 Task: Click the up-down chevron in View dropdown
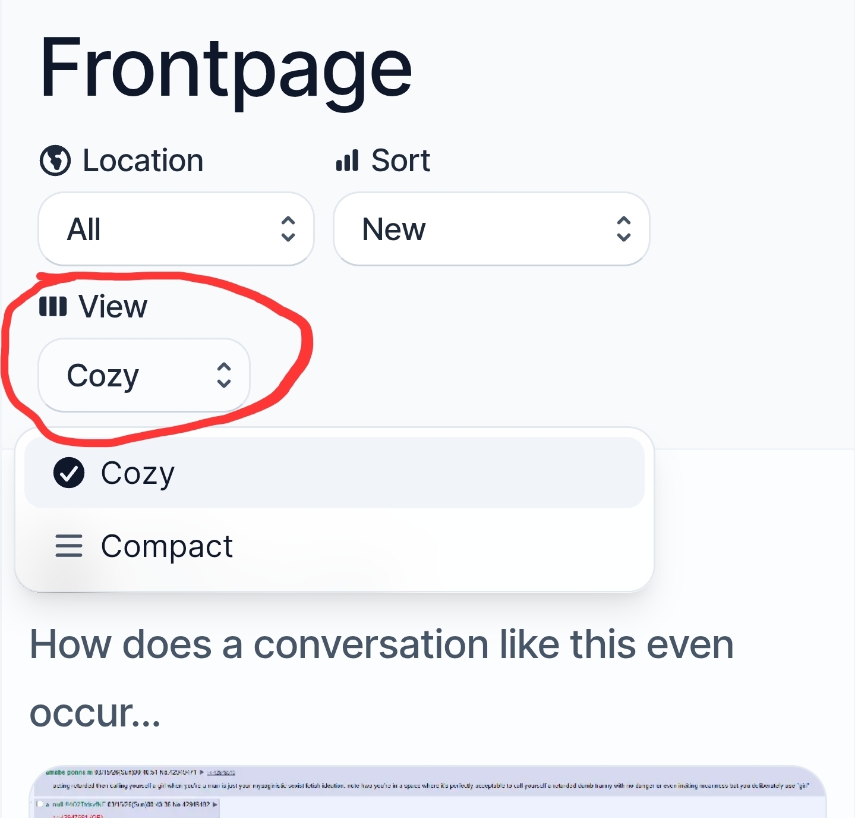tap(224, 375)
